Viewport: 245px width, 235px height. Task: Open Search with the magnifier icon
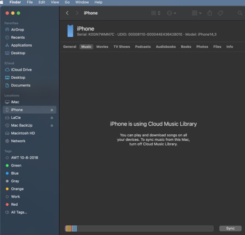point(240,13)
